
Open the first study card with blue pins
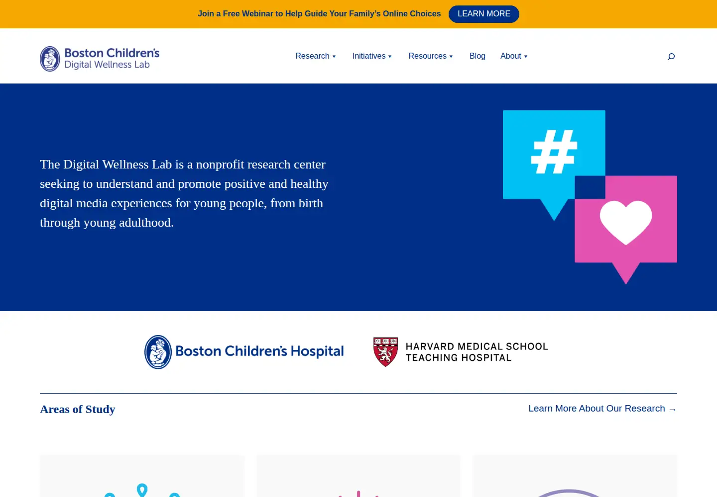(x=142, y=476)
